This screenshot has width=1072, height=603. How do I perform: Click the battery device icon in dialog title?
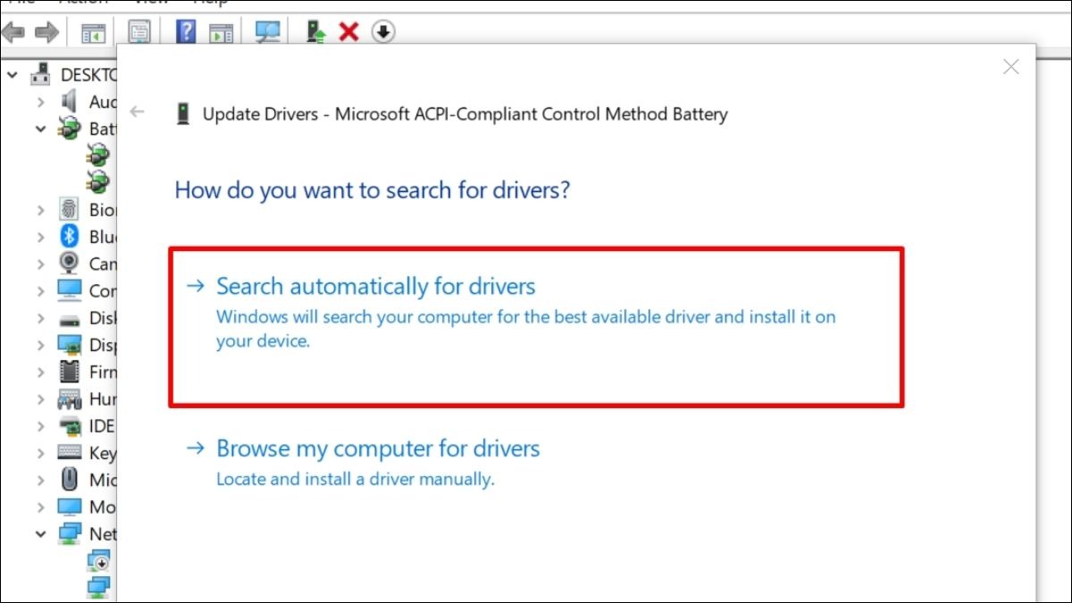coord(183,113)
